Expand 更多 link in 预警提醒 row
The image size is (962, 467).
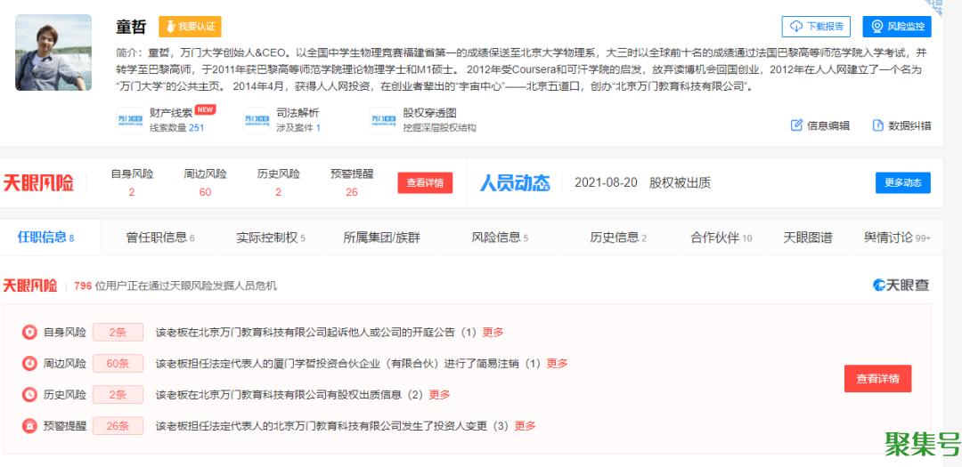point(525,426)
